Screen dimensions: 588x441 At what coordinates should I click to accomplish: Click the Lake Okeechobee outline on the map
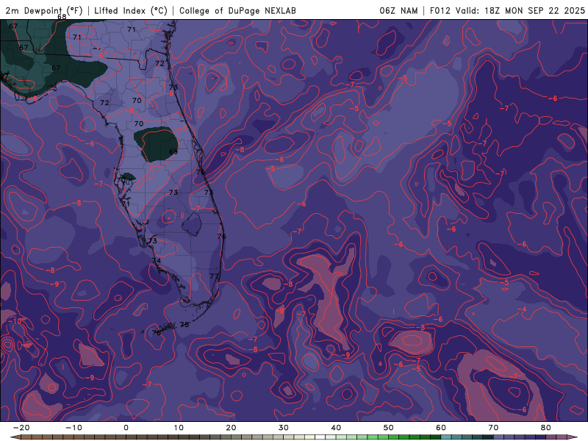click(x=193, y=224)
